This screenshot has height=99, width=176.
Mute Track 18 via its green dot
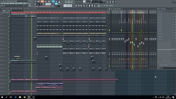pos(9,82)
